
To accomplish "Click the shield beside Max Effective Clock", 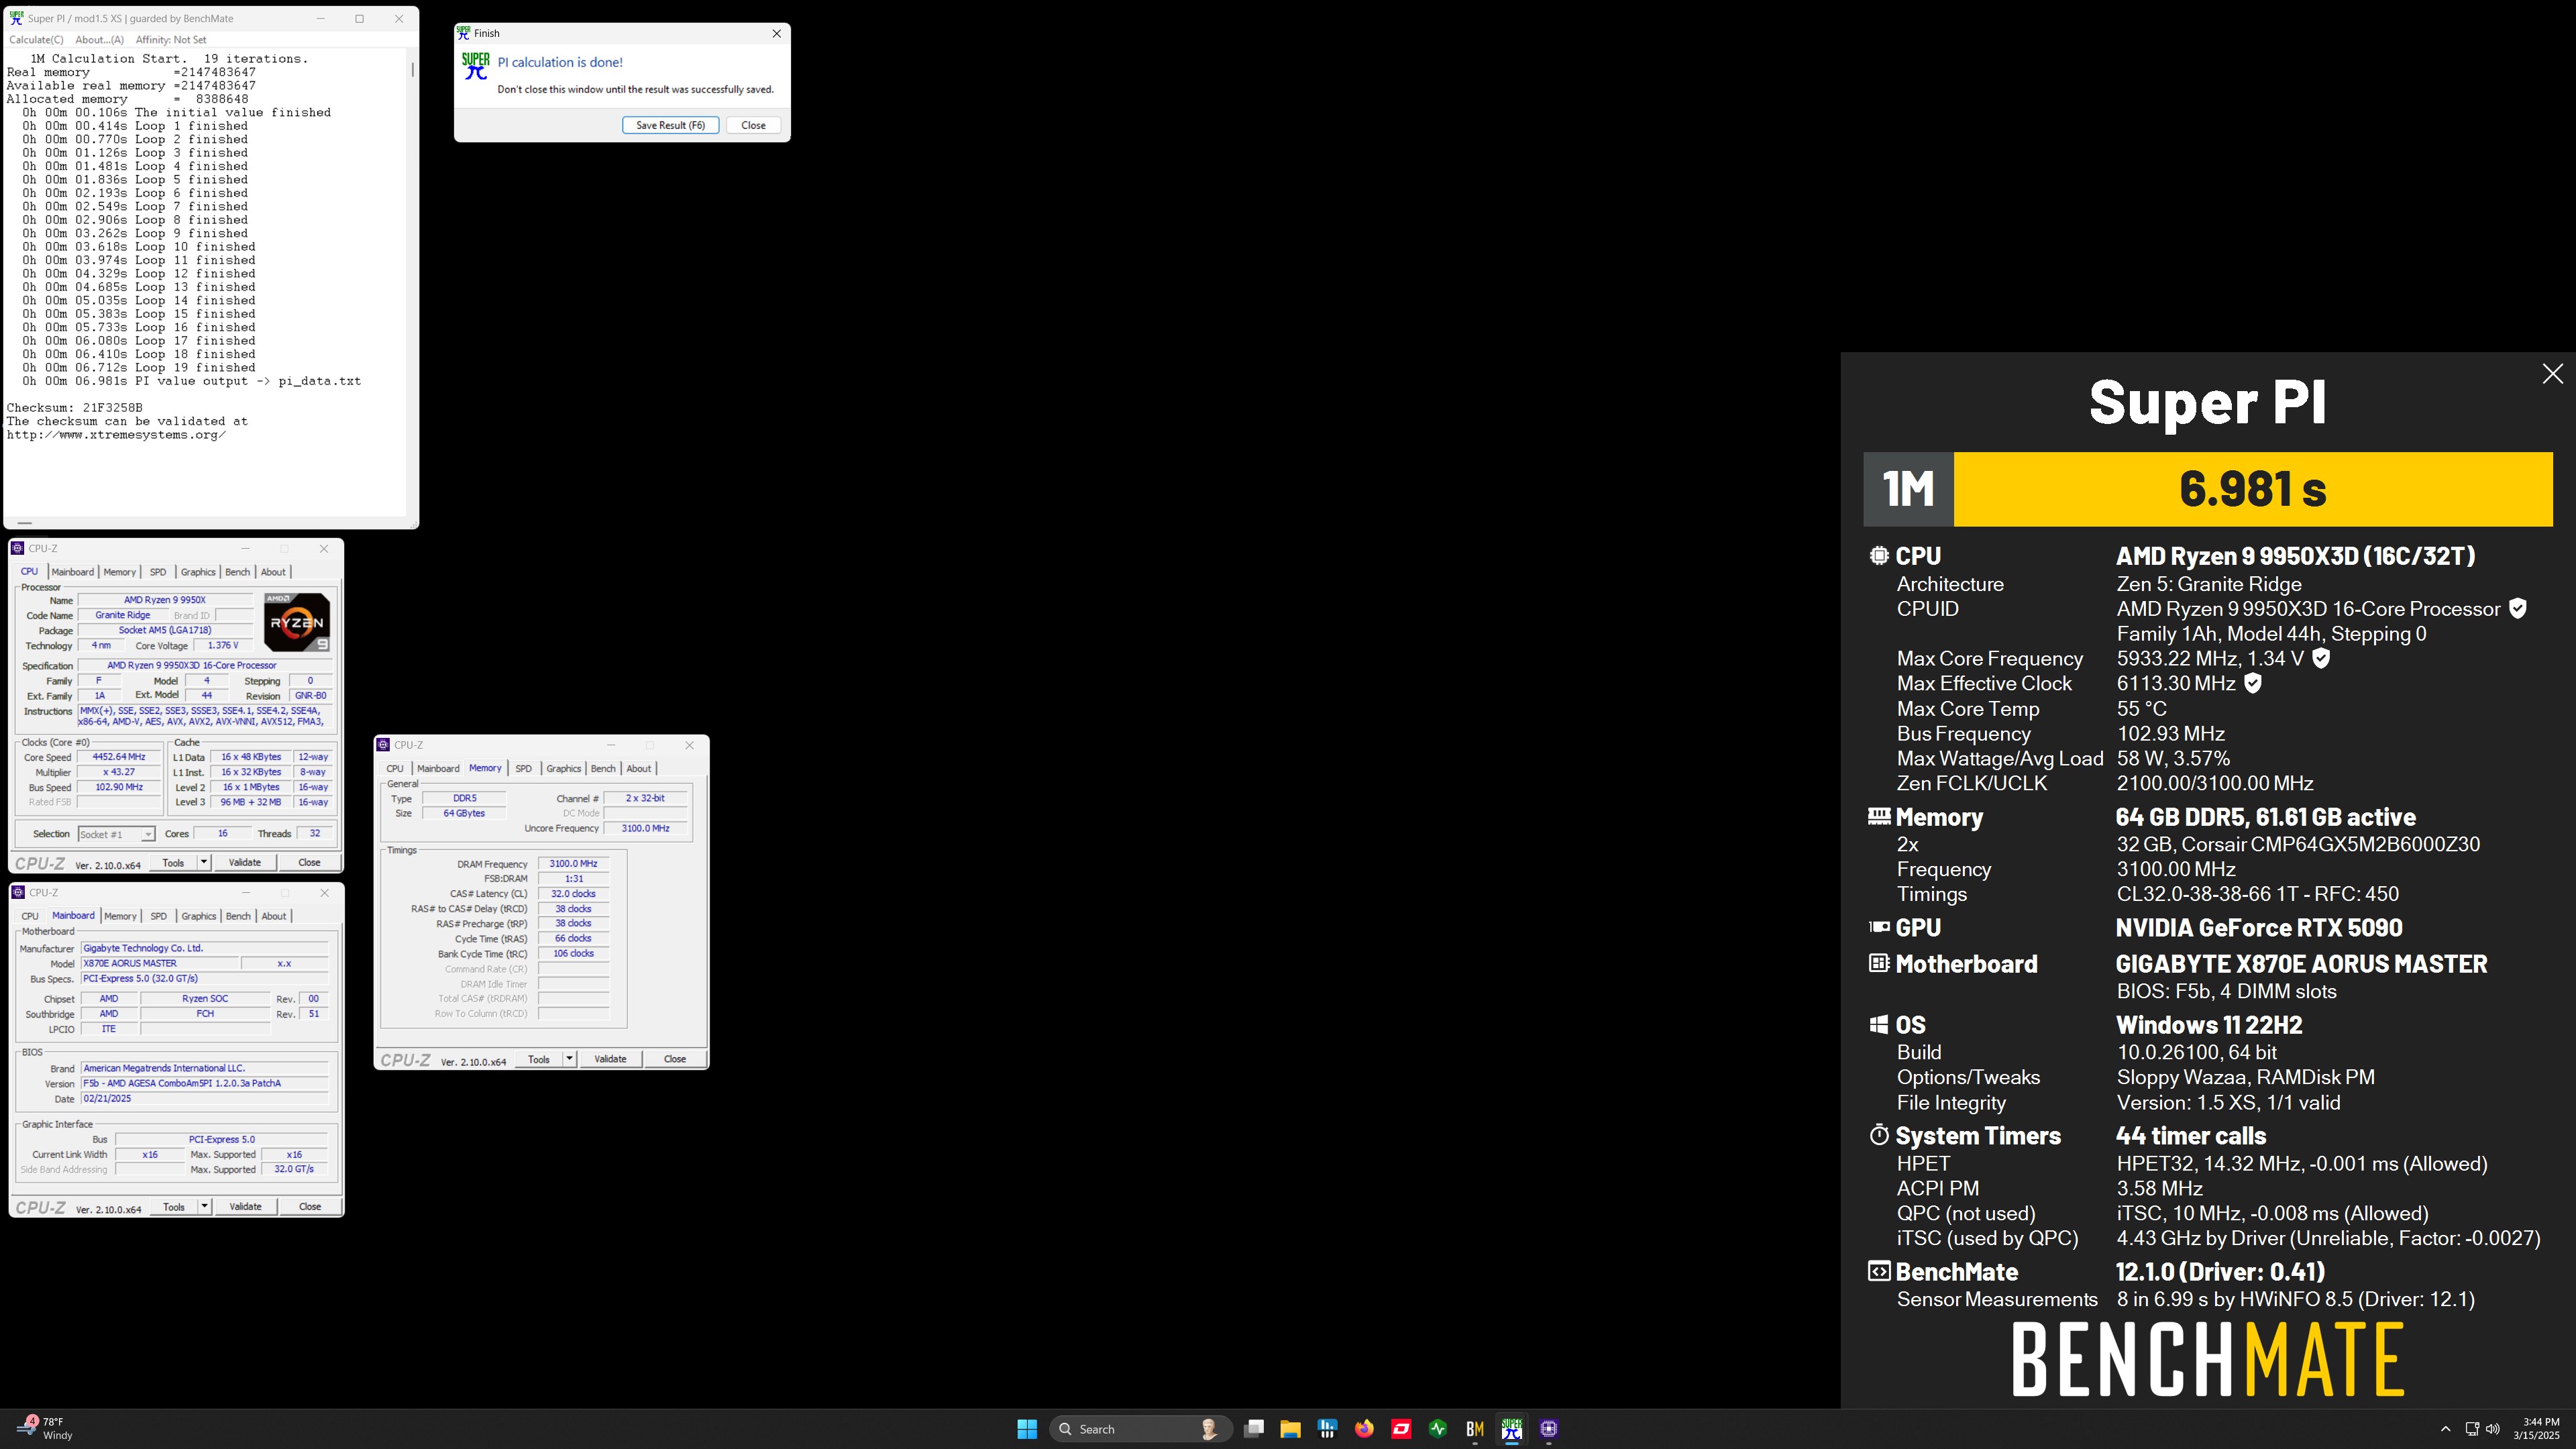I will [2253, 683].
